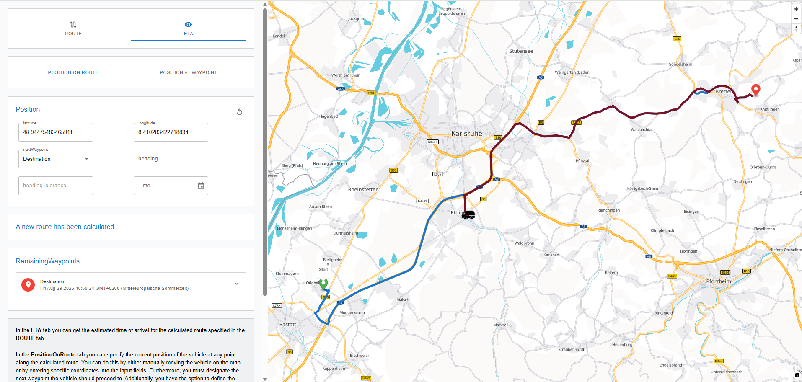The width and height of the screenshot is (802, 382).
Task: Click the black truck vehicle marker
Action: [468, 215]
